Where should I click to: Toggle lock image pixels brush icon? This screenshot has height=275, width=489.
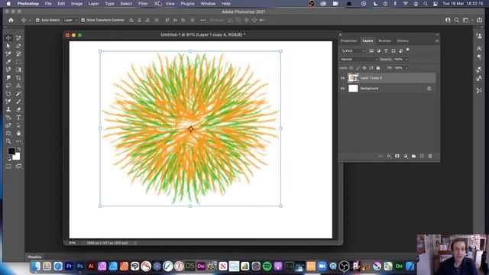click(x=358, y=68)
